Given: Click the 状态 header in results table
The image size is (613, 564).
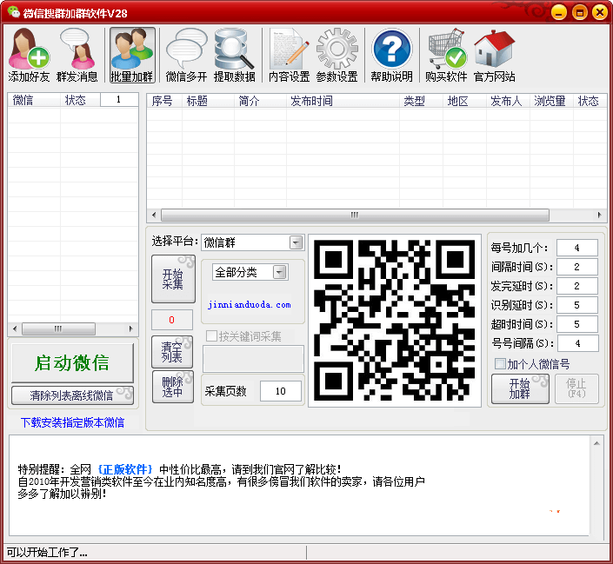Looking at the screenshot, I should tap(590, 101).
